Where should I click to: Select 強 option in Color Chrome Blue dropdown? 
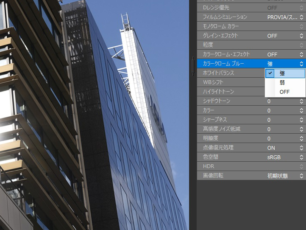[x=285, y=73]
